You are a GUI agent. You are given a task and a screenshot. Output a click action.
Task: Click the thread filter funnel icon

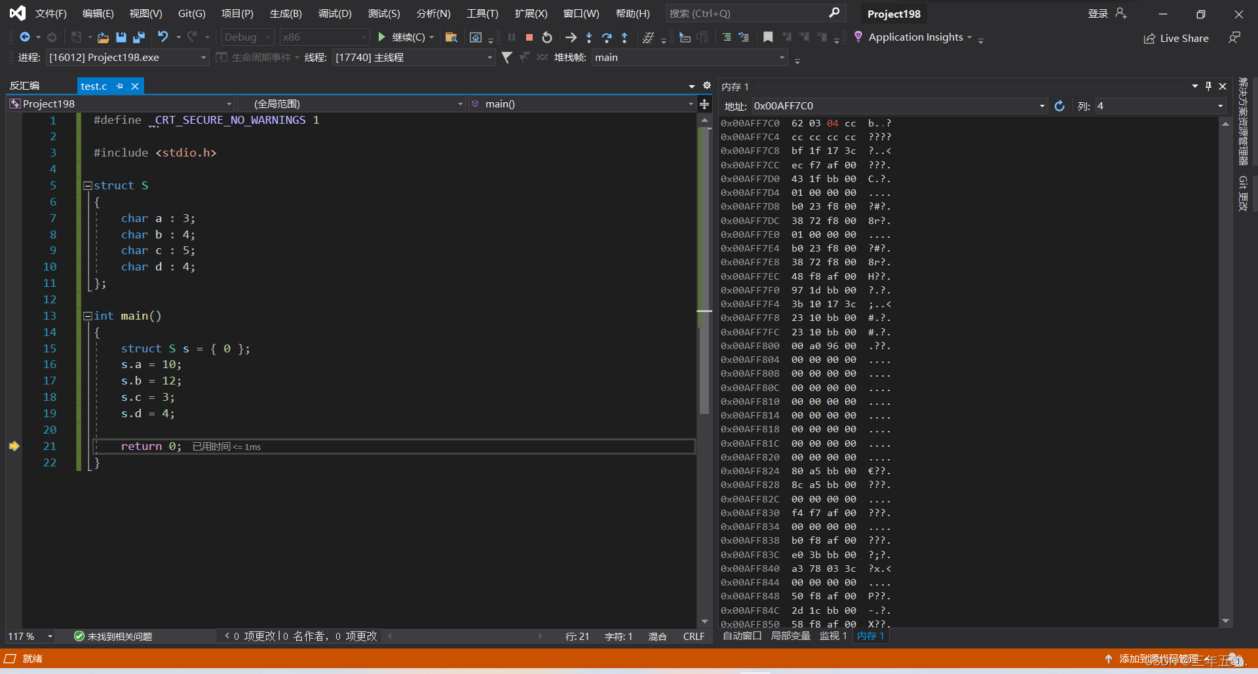(x=506, y=58)
